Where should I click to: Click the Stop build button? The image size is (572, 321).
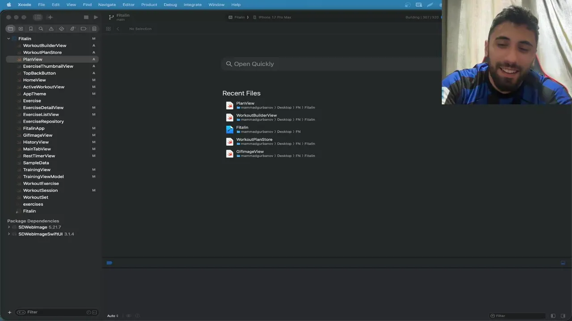(86, 17)
